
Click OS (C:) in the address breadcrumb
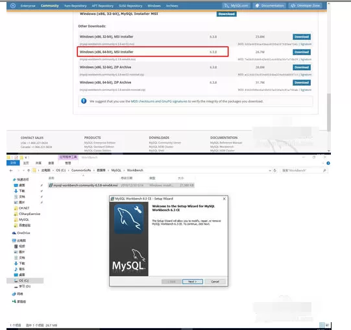tap(61, 170)
